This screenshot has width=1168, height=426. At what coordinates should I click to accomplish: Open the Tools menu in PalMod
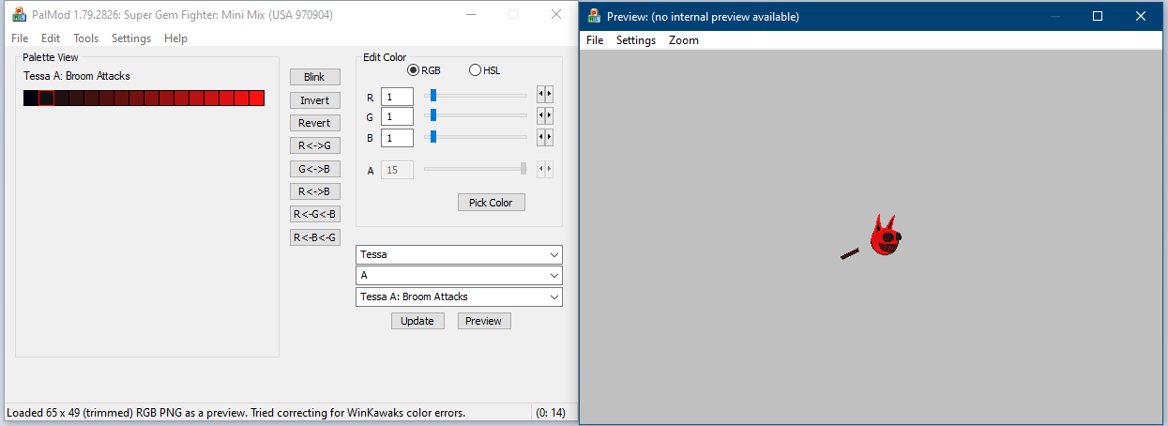pos(85,38)
